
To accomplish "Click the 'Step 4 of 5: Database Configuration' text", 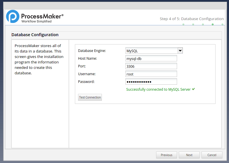I will 192,19.
